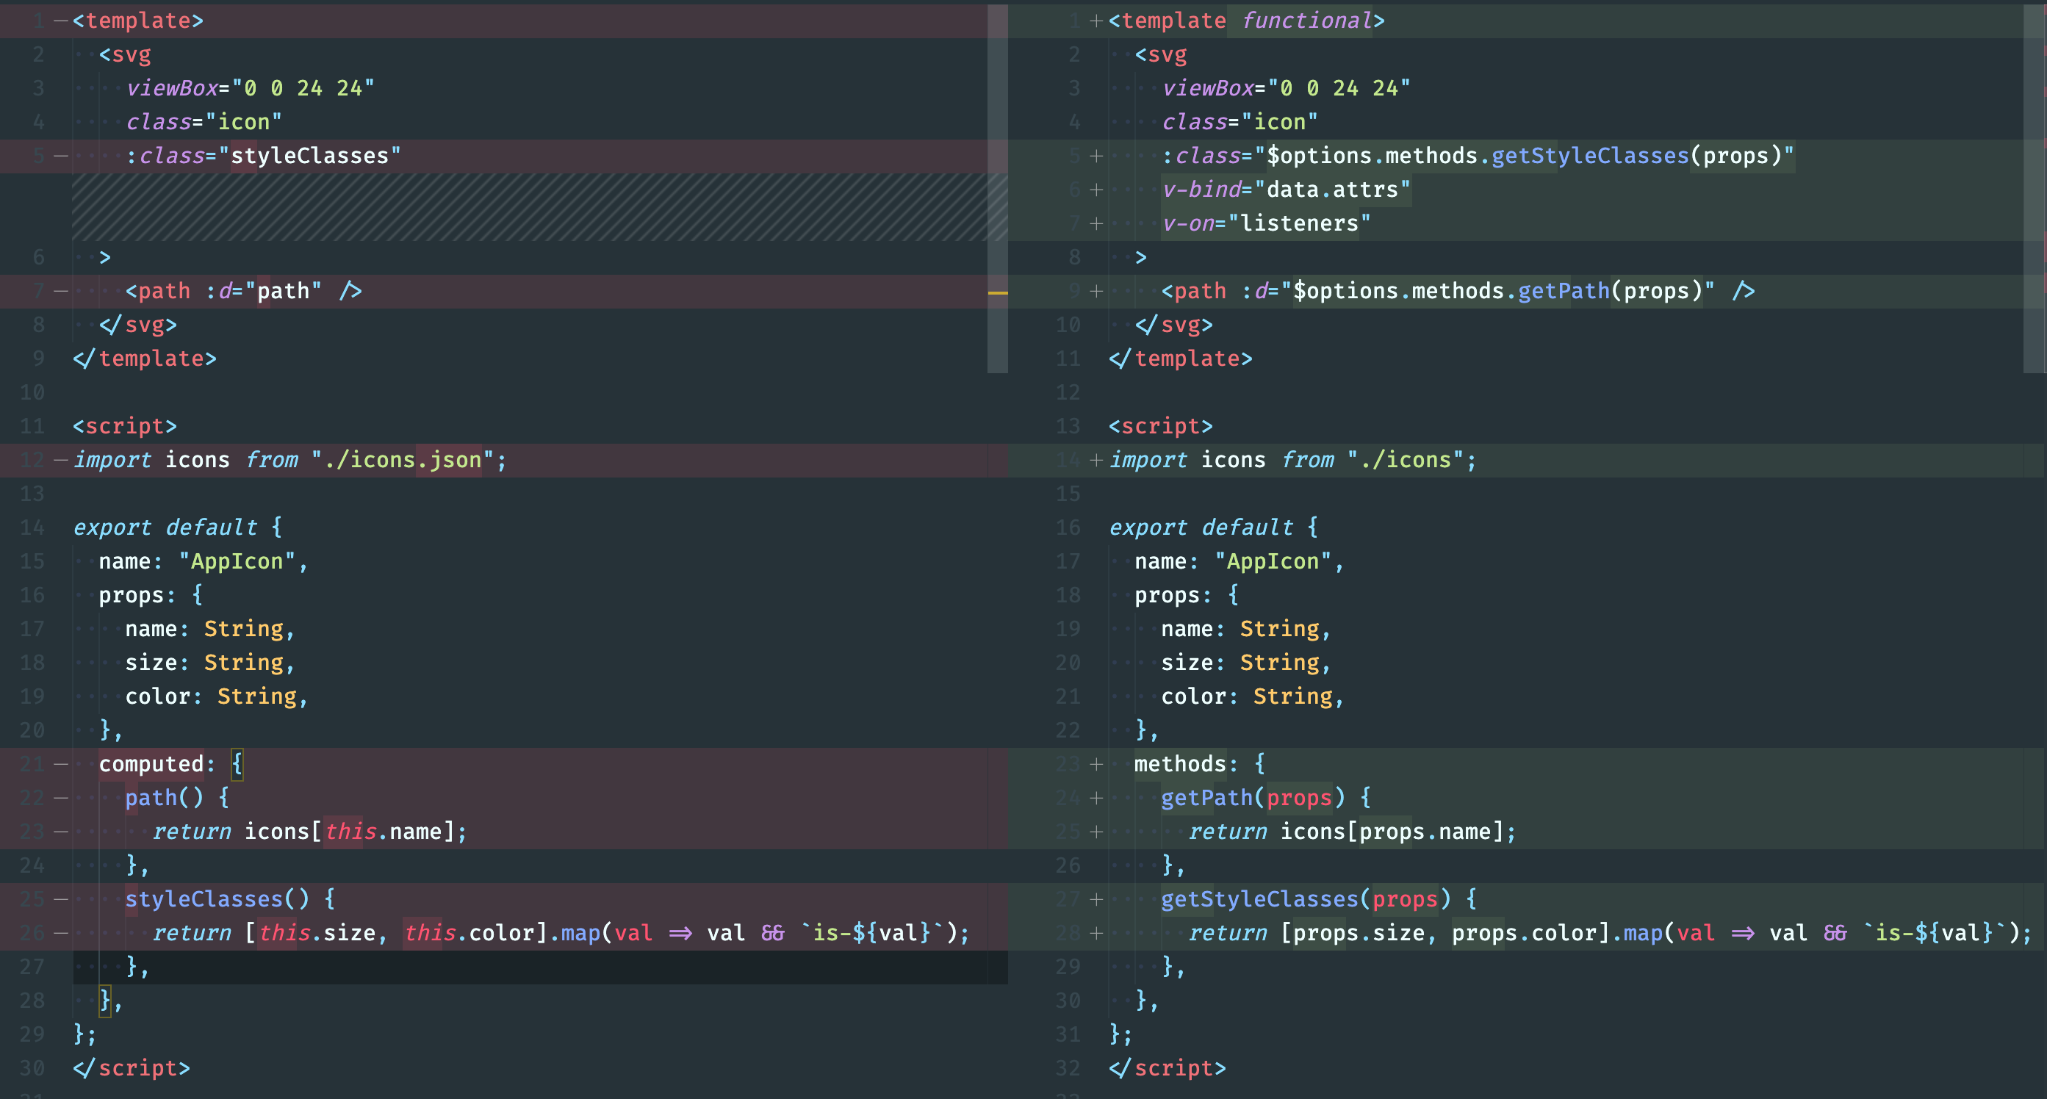Click plus marker on $options.methods.getStyleClasses class line

1096,156
